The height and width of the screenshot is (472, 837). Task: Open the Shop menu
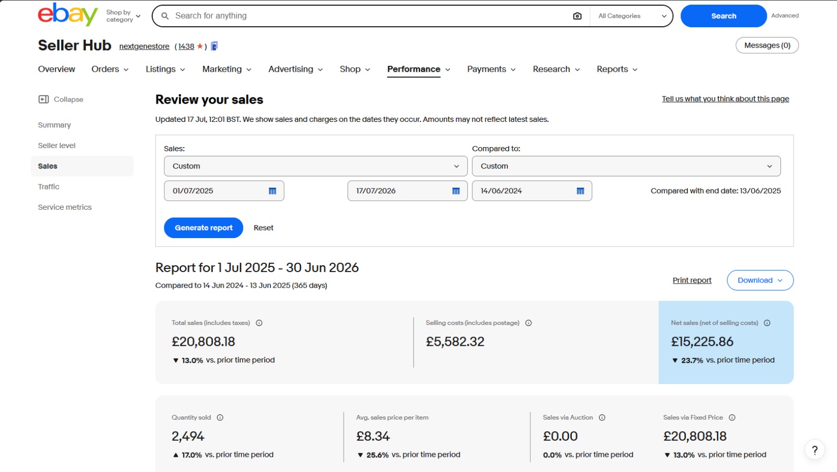355,69
